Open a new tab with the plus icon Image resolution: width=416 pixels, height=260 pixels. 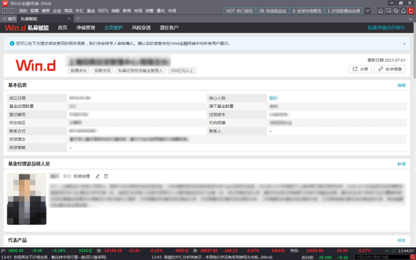(x=78, y=18)
